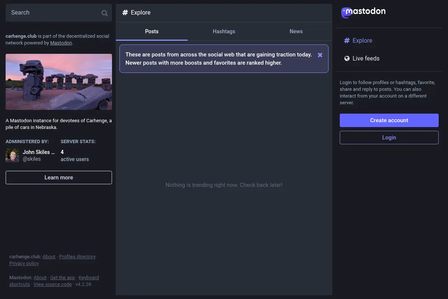Click the '4 active users' server stat
448x299 pixels.
pos(75,155)
